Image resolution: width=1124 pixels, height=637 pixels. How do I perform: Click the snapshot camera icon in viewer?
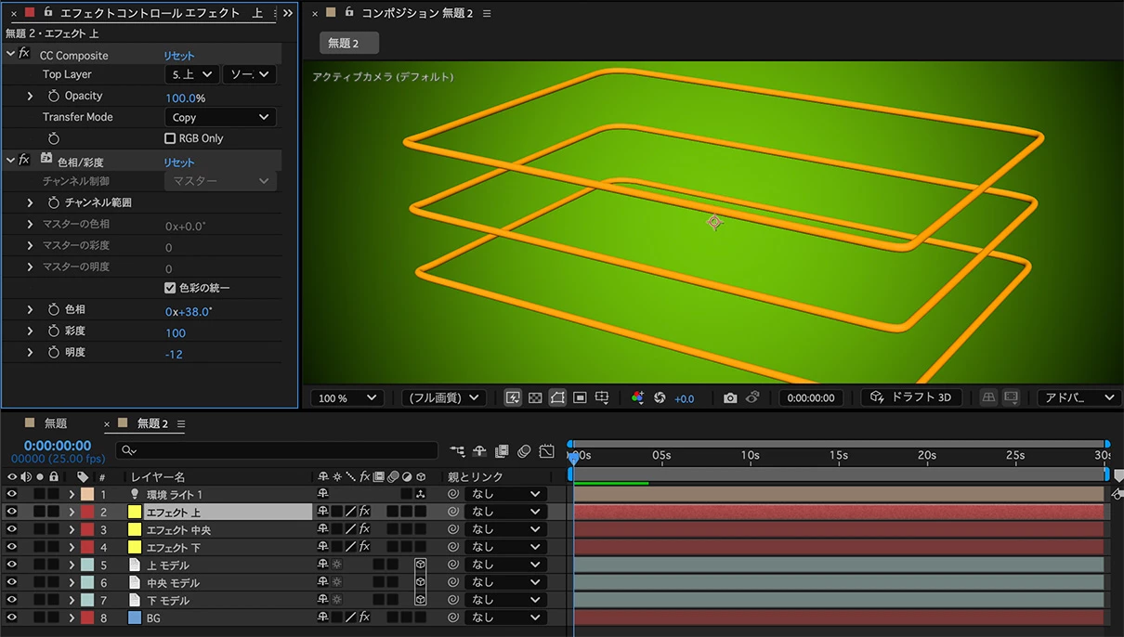point(730,397)
